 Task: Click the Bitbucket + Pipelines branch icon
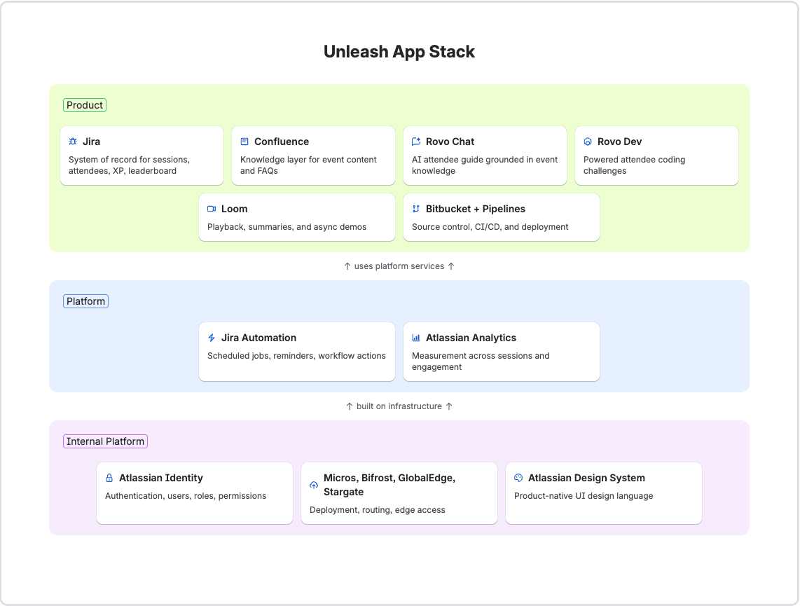[x=416, y=209]
